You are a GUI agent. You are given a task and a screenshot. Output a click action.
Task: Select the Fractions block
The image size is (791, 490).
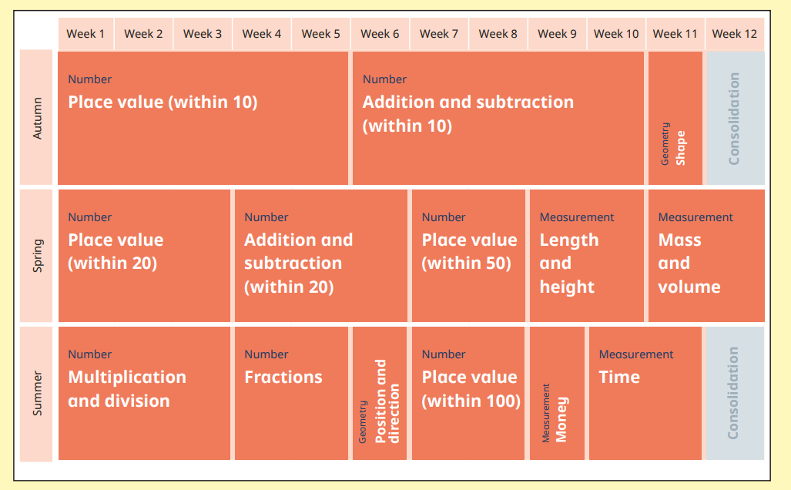pyautogui.click(x=291, y=393)
